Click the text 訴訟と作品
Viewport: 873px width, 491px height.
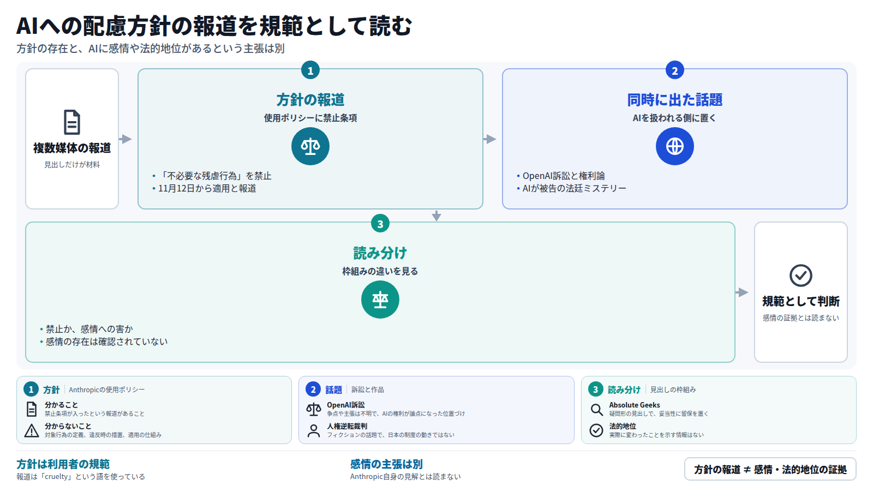tap(368, 390)
